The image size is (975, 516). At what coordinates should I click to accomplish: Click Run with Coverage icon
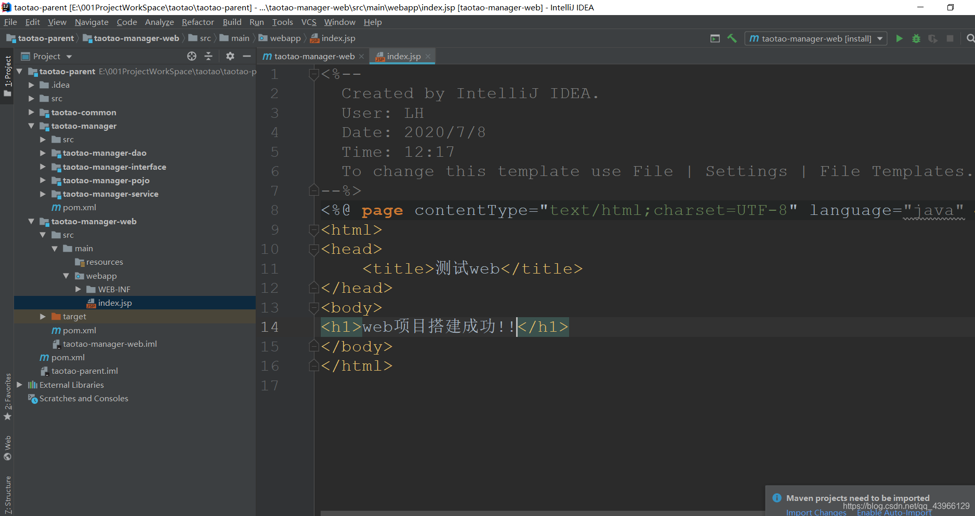933,38
